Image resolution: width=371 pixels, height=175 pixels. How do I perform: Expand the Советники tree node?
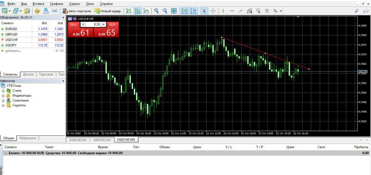3,101
